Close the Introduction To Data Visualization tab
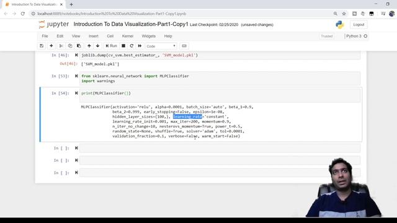This screenshot has width=397, height=223. 61,4
